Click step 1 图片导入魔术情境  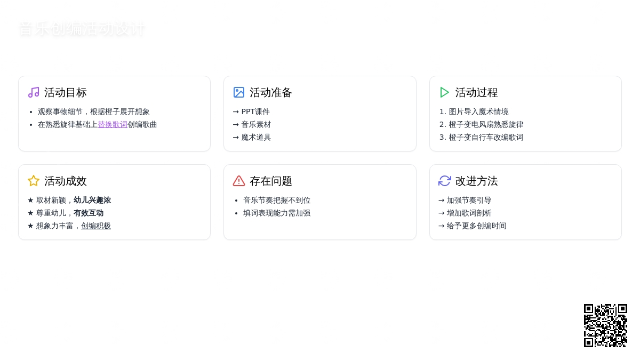tap(478, 111)
